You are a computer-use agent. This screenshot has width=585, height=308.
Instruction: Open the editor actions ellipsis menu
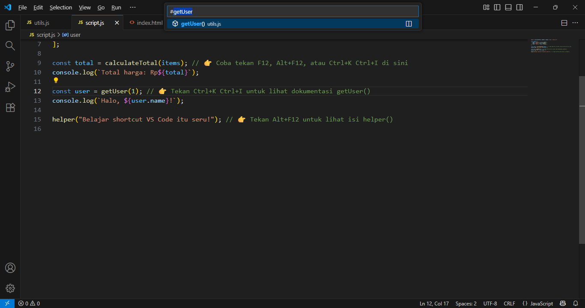click(575, 23)
